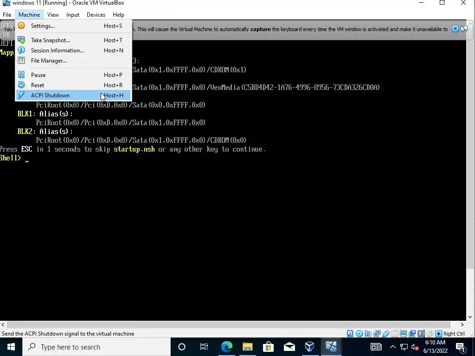Click the Reset circular arrow icon
Image resolution: width=475 pixels, height=356 pixels.
(21, 85)
